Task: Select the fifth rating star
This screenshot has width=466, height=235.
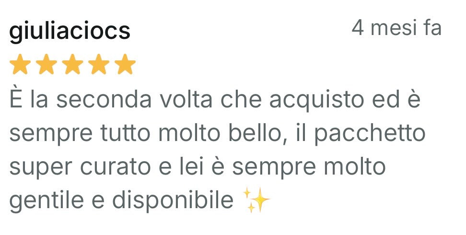Action: point(125,64)
